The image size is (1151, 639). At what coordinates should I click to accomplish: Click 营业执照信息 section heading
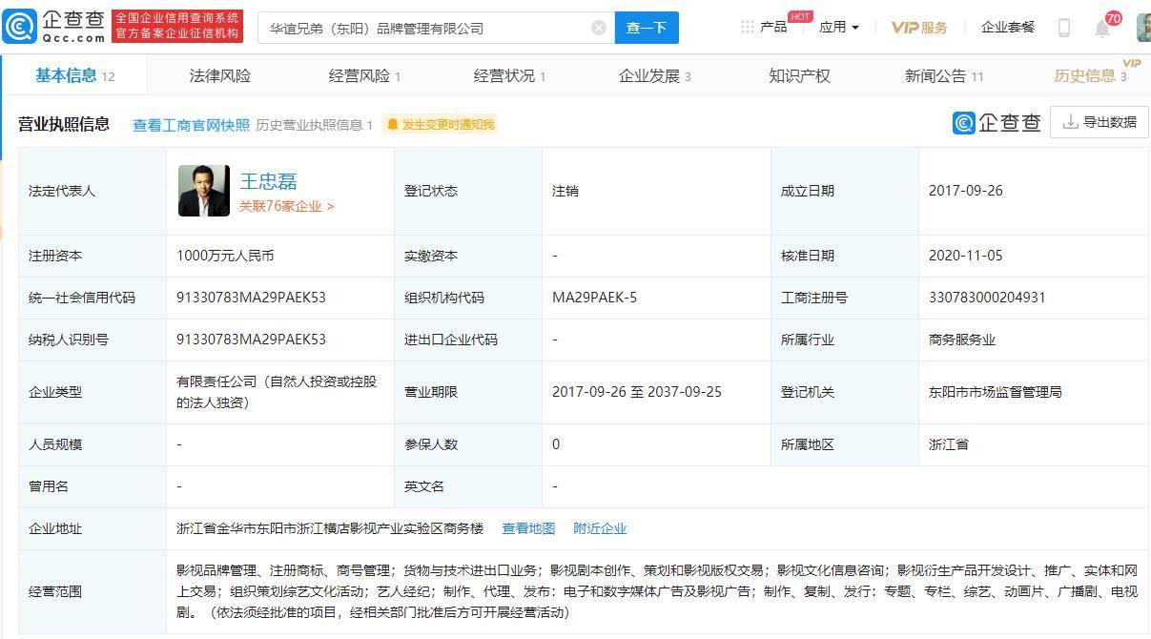[64, 124]
